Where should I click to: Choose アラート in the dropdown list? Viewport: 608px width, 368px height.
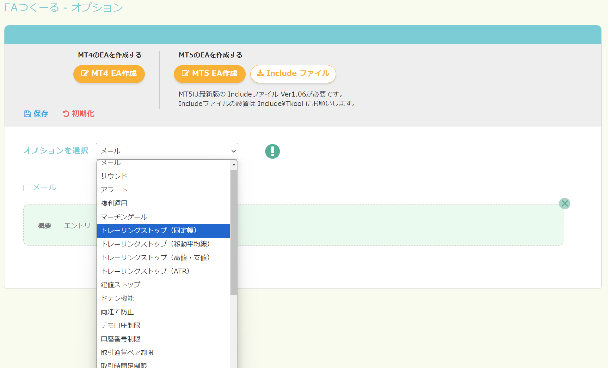[114, 190]
